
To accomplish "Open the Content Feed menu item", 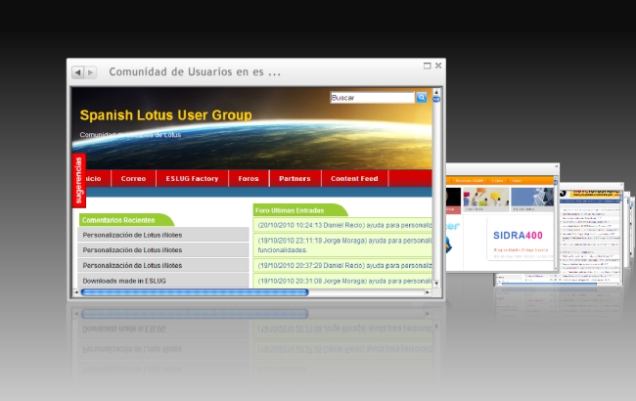I will (x=354, y=178).
